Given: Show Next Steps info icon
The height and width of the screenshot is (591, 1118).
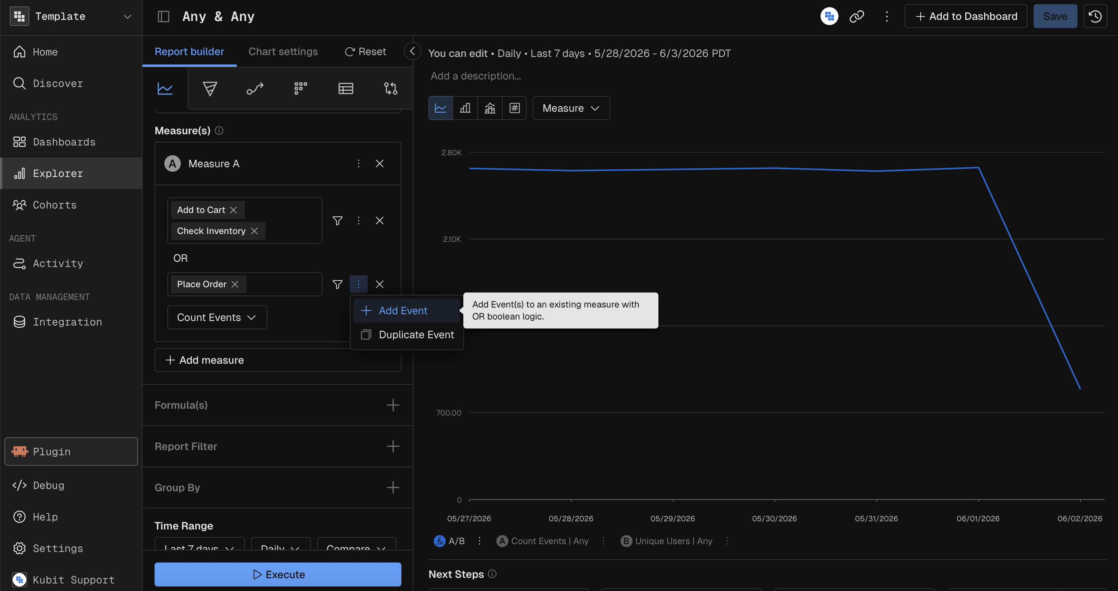Looking at the screenshot, I should 492,574.
